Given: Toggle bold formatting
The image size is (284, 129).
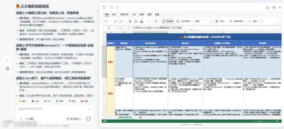Looking at the screenshot, I should [130, 21].
